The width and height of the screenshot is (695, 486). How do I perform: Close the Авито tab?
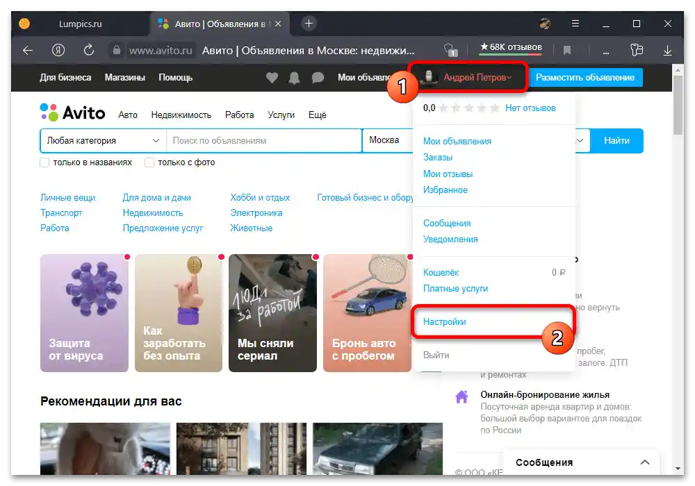278,24
